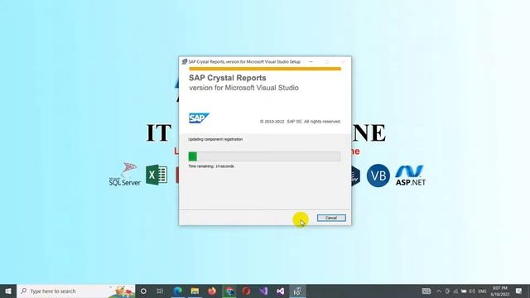The height and width of the screenshot is (298, 530).
Task: Minimize the SAP Crystal Reports setup window
Action: click(311, 62)
